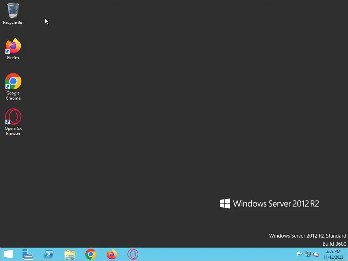
Task: Launch Windows PowerShell from the taskbar
Action: click(x=49, y=254)
